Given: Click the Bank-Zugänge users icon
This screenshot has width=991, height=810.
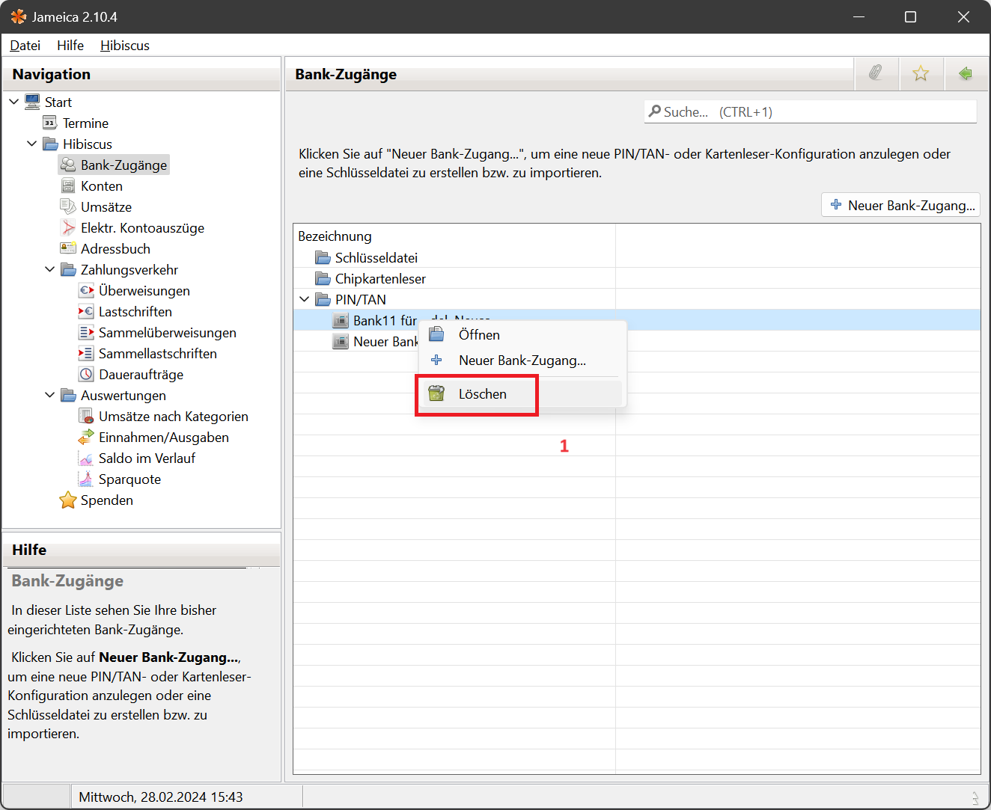Looking at the screenshot, I should (68, 165).
